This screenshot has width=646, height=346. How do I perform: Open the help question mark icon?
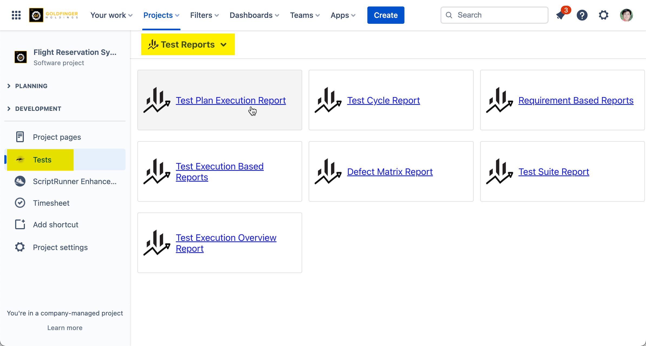tap(582, 15)
